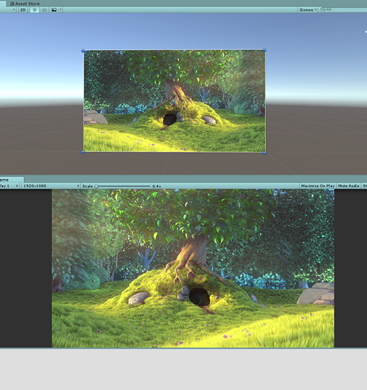Select top-left blue handle of video rect
Viewport: 367px width, 390px height.
click(83, 51)
